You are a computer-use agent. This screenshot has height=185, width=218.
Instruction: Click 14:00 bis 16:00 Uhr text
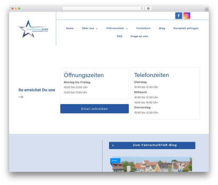click(146, 102)
